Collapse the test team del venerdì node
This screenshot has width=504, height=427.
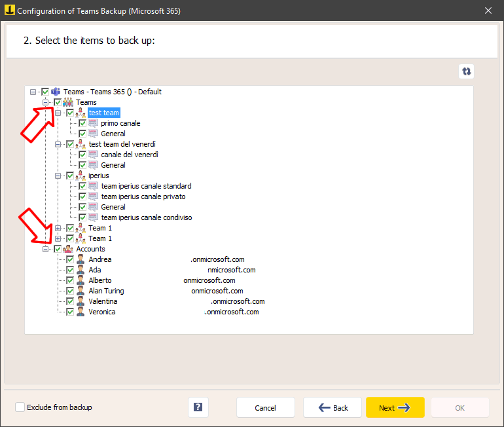(58, 144)
